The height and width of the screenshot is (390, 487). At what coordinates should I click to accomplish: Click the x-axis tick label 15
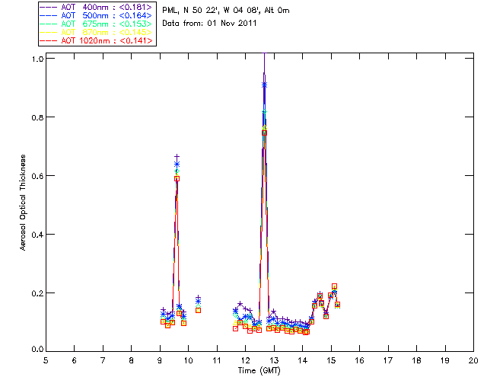[x=331, y=360]
